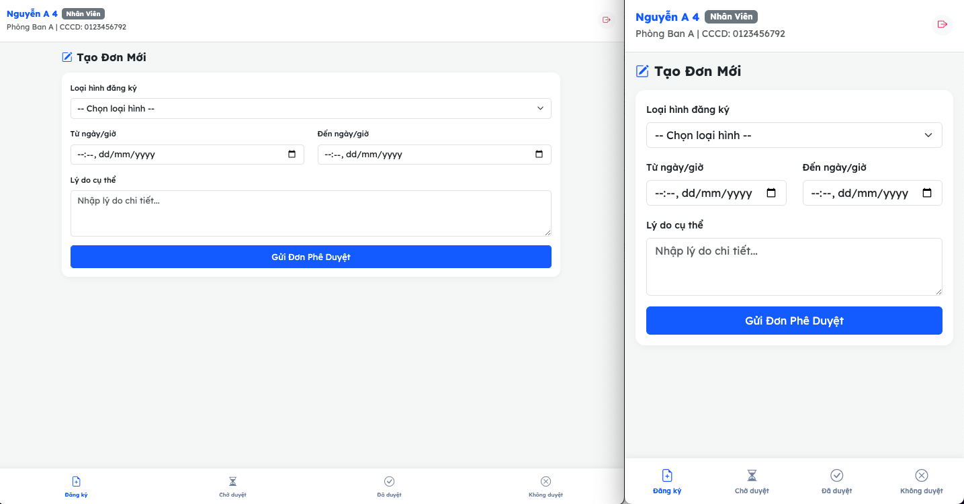Click Không duyệt X icon in right view
Viewport: 964px width, 504px height.
click(x=922, y=475)
